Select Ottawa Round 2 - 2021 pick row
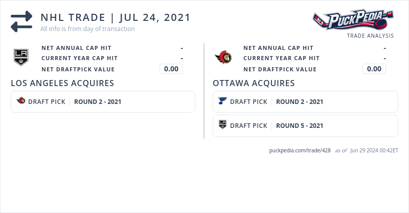This screenshot has height=213, width=409. tap(305, 101)
